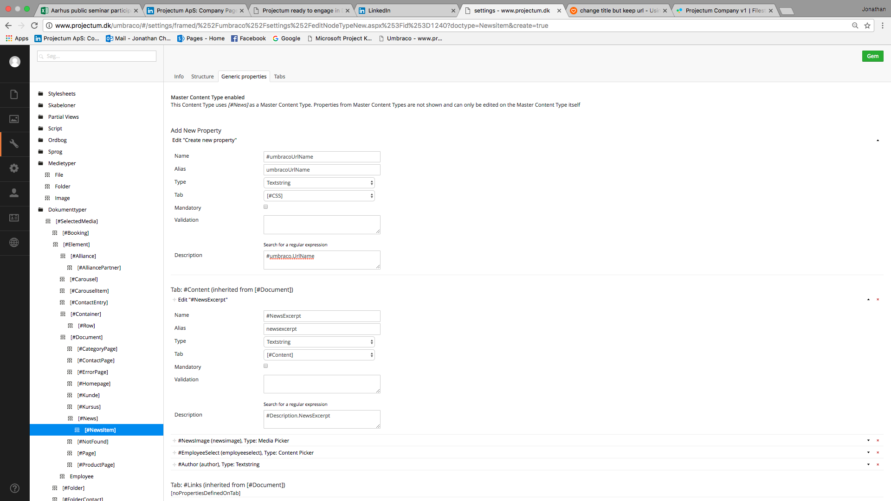Open the globe Translation section icon

14,242
